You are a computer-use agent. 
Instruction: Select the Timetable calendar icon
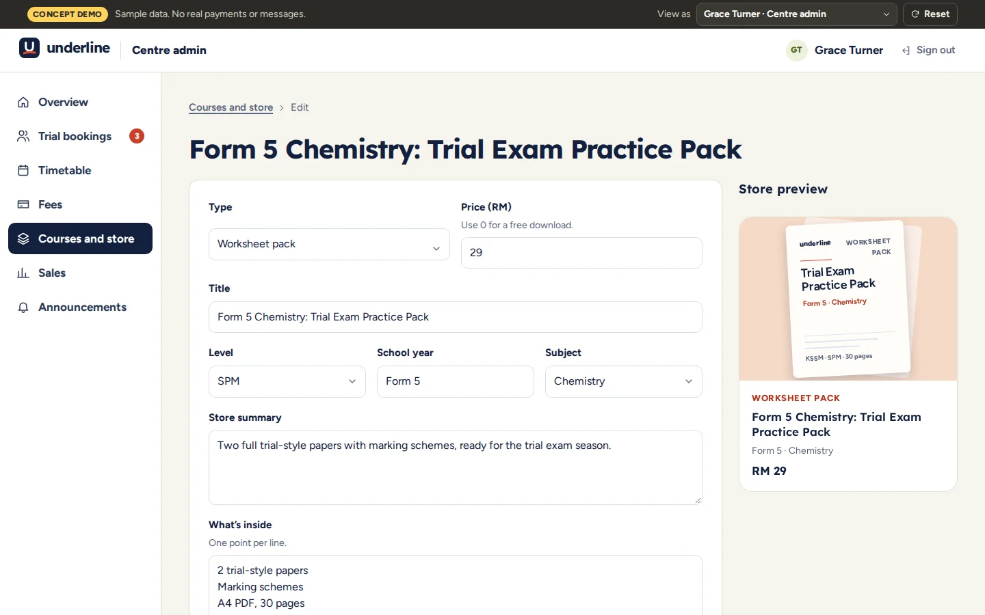[23, 170]
